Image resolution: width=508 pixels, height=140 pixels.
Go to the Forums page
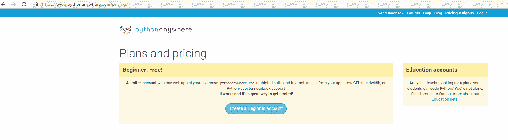point(413,13)
